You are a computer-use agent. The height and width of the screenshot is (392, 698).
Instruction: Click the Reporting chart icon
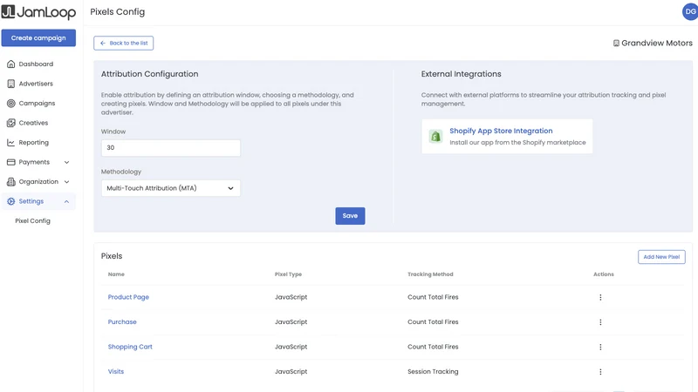point(11,142)
